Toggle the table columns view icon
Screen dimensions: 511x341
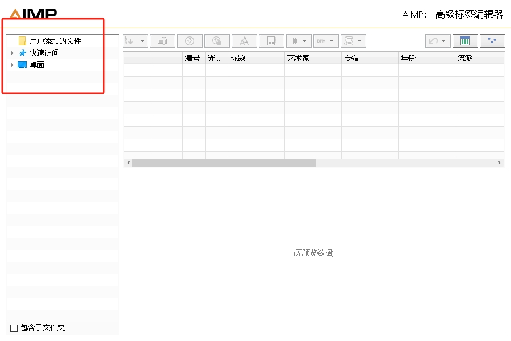click(x=465, y=41)
